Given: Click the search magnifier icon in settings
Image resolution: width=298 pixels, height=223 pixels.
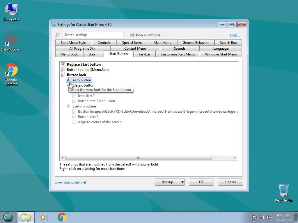Looking at the screenshot, I should [57, 35].
